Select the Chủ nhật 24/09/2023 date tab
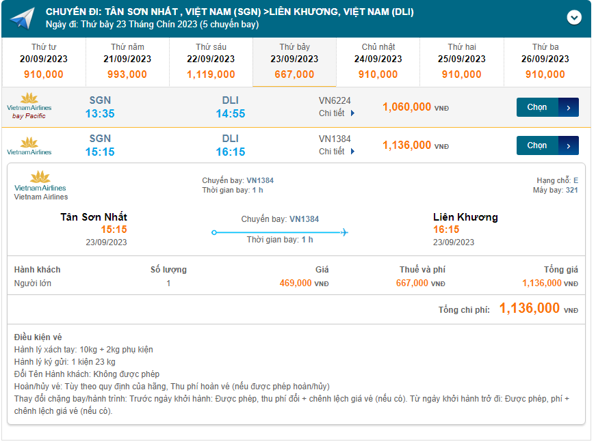Image resolution: width=596 pixels, height=446 pixels. 378,61
